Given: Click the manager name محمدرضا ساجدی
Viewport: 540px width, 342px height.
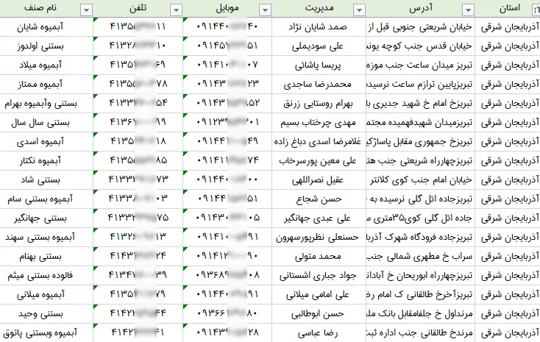Looking at the screenshot, I should (318, 84).
